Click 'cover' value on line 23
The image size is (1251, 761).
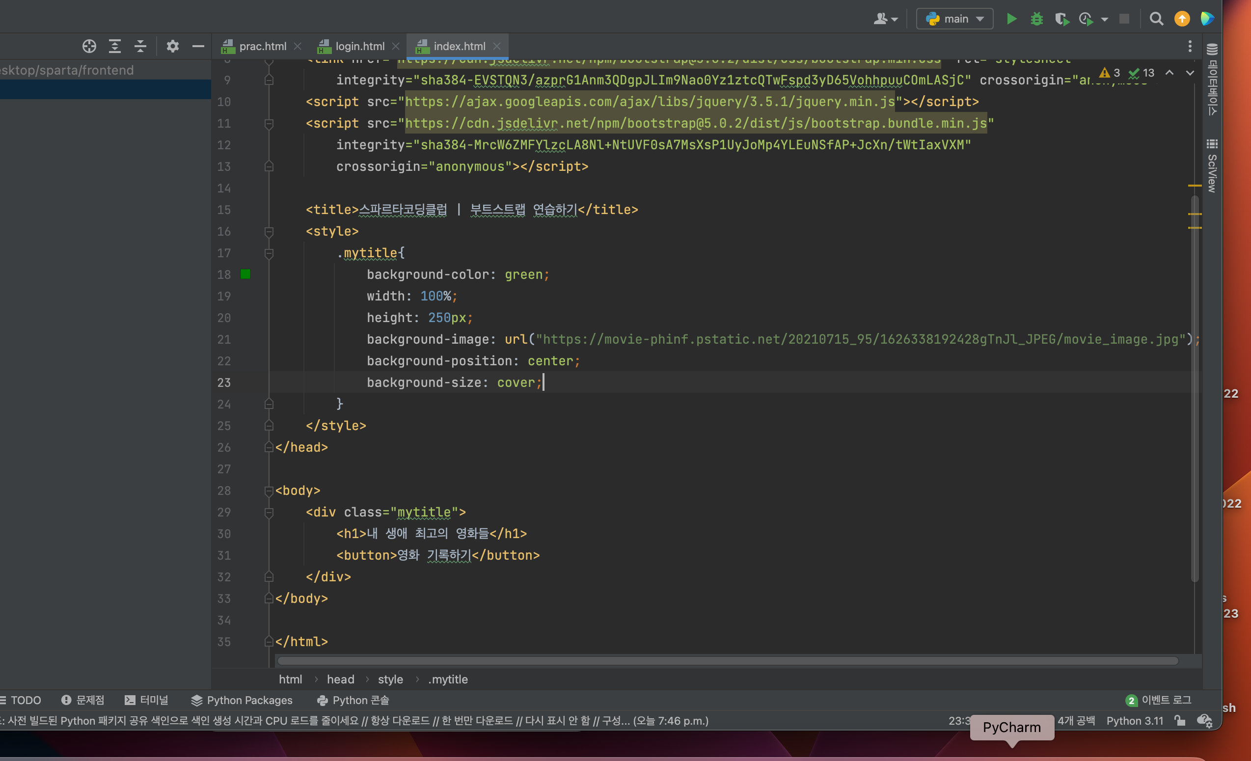coord(516,382)
